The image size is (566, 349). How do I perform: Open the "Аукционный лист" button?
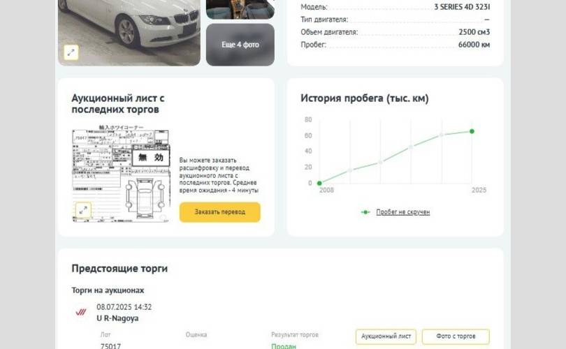click(x=386, y=336)
